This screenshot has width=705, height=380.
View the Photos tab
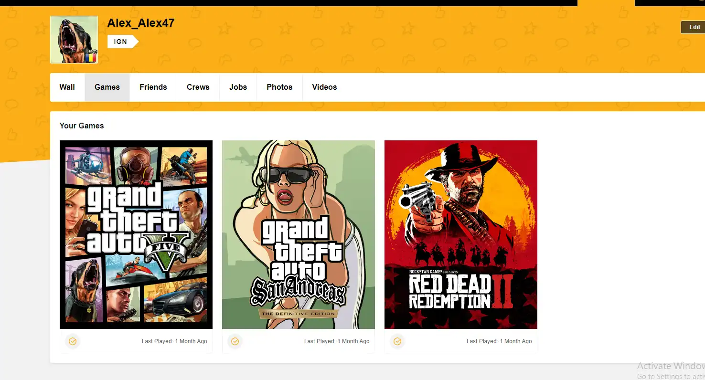coord(279,87)
